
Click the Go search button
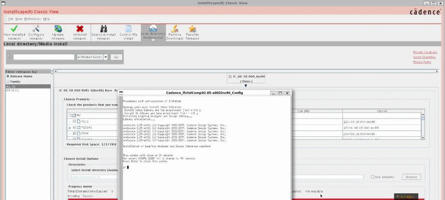(x=116, y=57)
